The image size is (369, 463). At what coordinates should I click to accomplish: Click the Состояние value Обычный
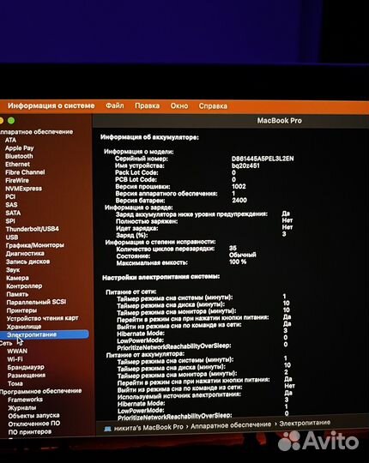243,255
